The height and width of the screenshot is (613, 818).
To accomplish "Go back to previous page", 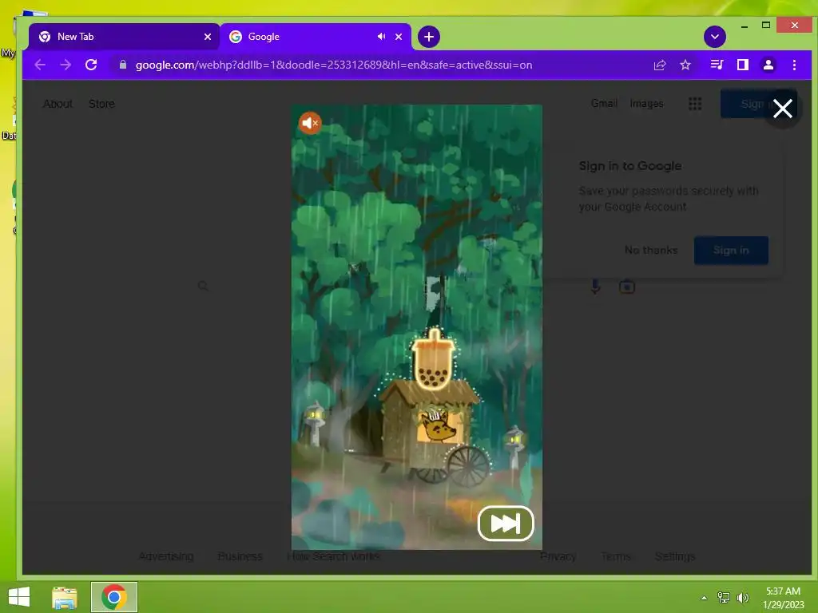I will point(40,65).
